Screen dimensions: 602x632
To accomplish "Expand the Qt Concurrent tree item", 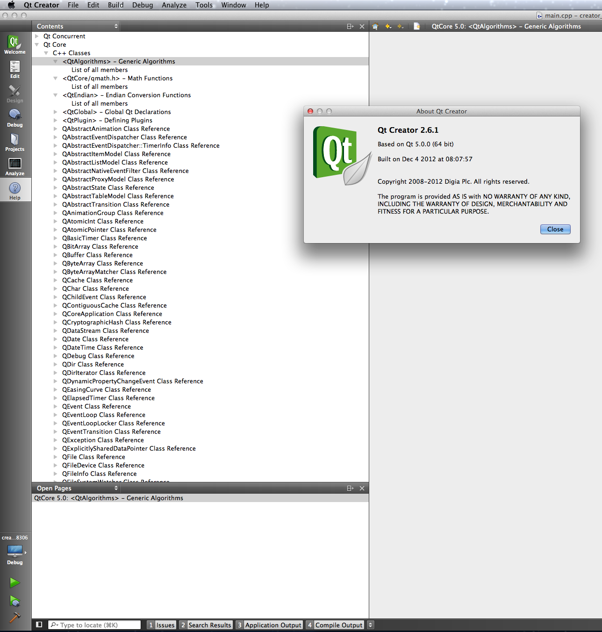I will (37, 36).
